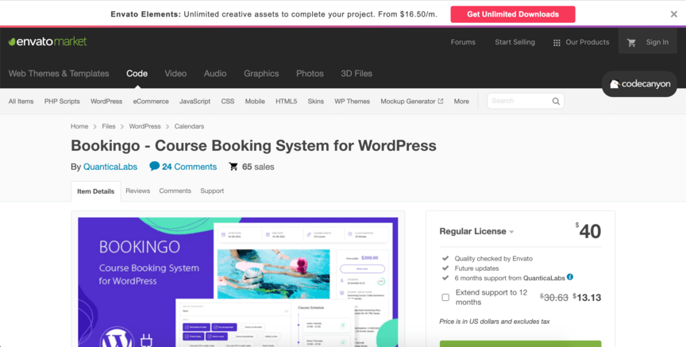Open the 24 Comments link

pyautogui.click(x=189, y=167)
